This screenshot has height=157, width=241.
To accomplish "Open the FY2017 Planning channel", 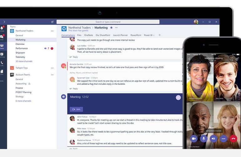I will point(23,92).
